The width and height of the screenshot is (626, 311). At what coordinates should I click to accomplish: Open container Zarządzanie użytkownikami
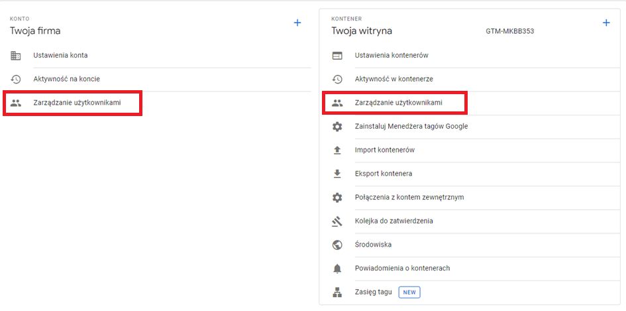(x=398, y=103)
